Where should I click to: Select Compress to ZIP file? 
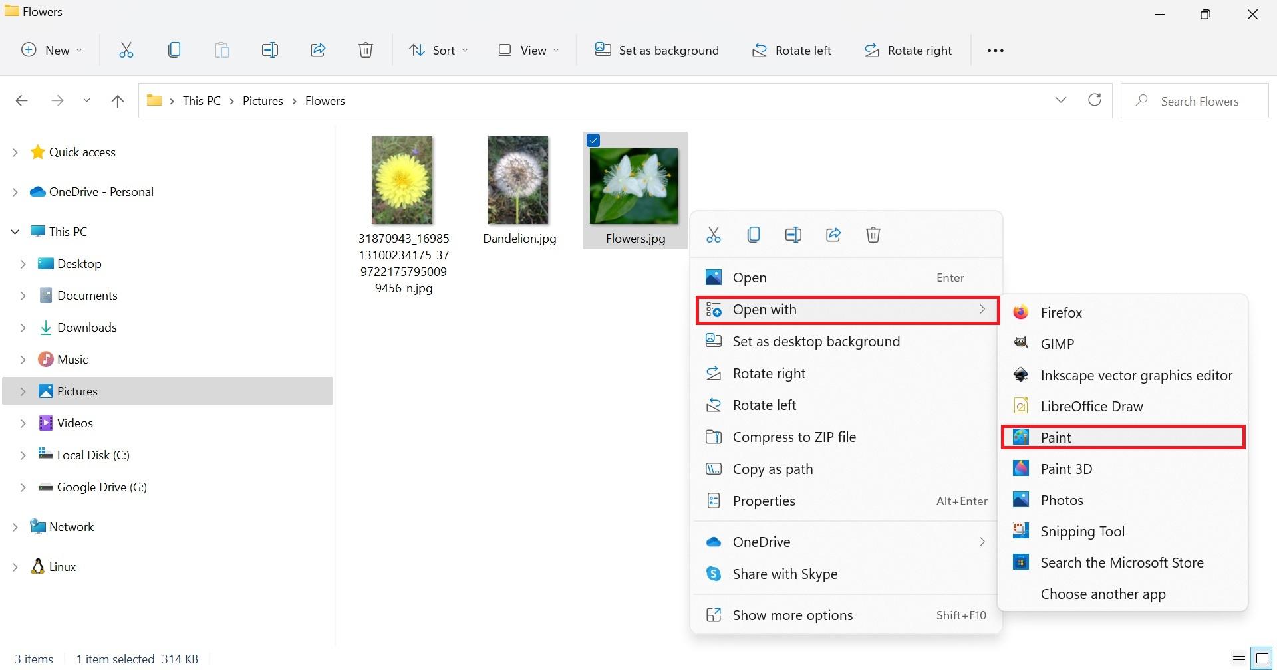[846, 437]
